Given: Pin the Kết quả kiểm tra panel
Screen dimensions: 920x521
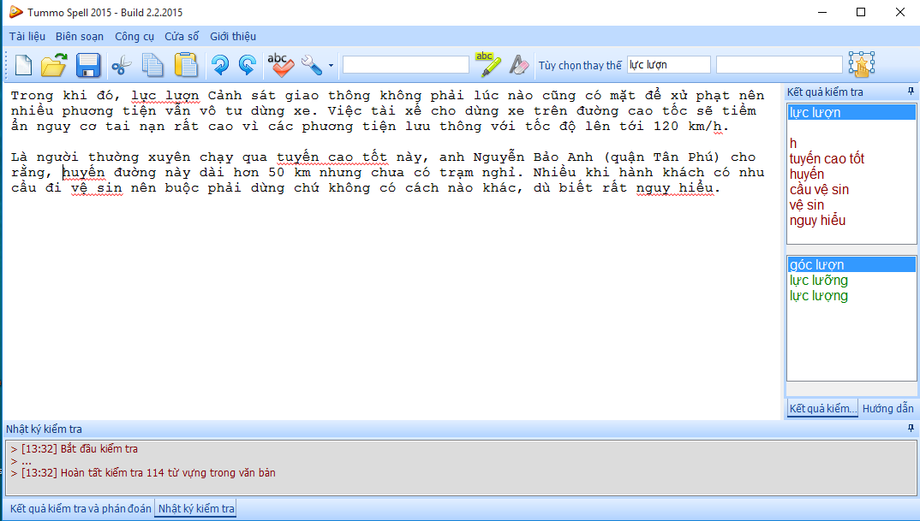Looking at the screenshot, I should [x=911, y=91].
